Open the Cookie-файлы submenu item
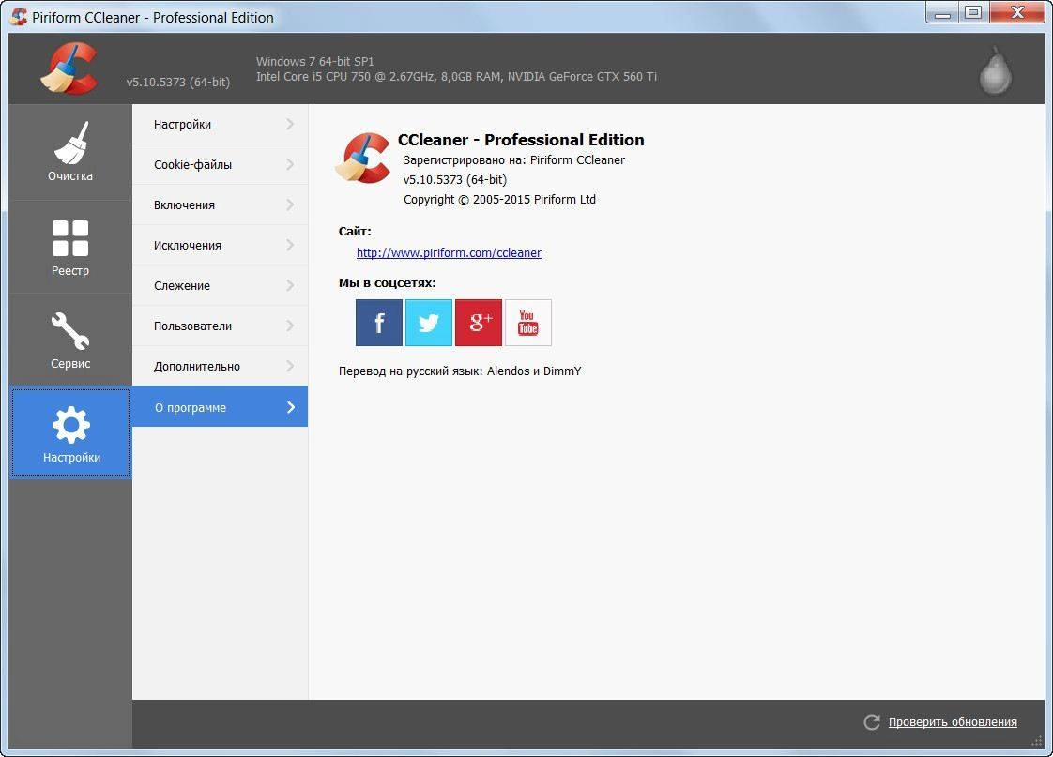Image resolution: width=1053 pixels, height=757 pixels. [221, 164]
